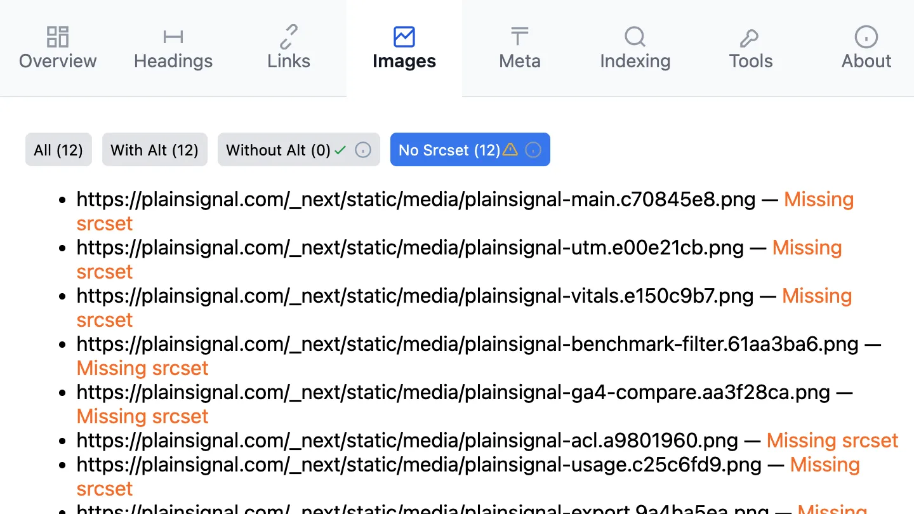Click info icon in No Srcset filter
914x514 pixels.
point(534,150)
